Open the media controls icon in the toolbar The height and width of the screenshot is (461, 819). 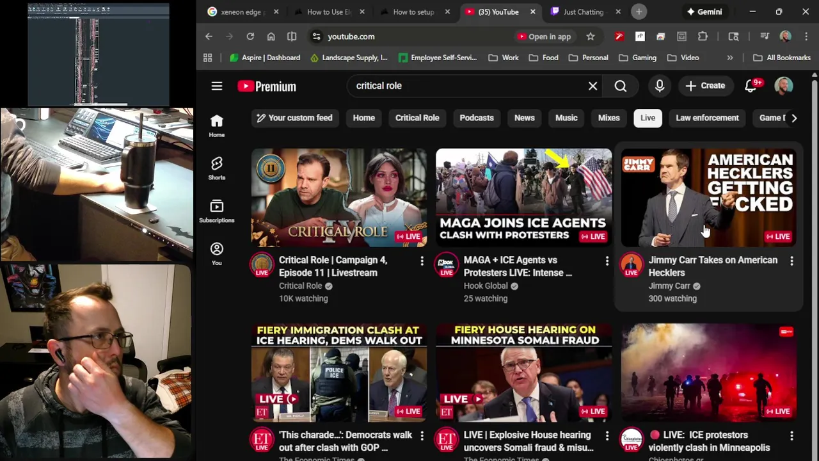coord(765,36)
